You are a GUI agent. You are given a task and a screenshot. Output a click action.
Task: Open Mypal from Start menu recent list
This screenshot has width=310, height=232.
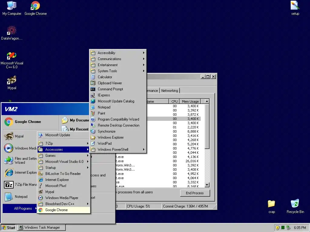pos(20,136)
